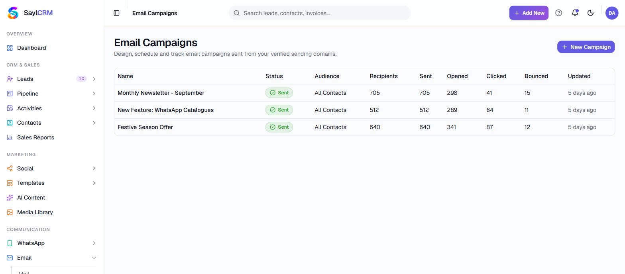The width and height of the screenshot is (625, 274).
Task: Click Sent status badge for WhatsApp Catalogues
Action: coord(279,110)
